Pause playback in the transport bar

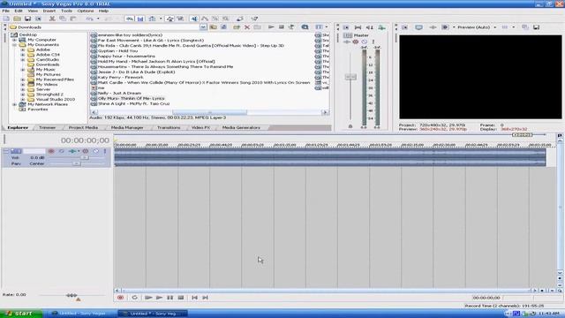pos(169,298)
